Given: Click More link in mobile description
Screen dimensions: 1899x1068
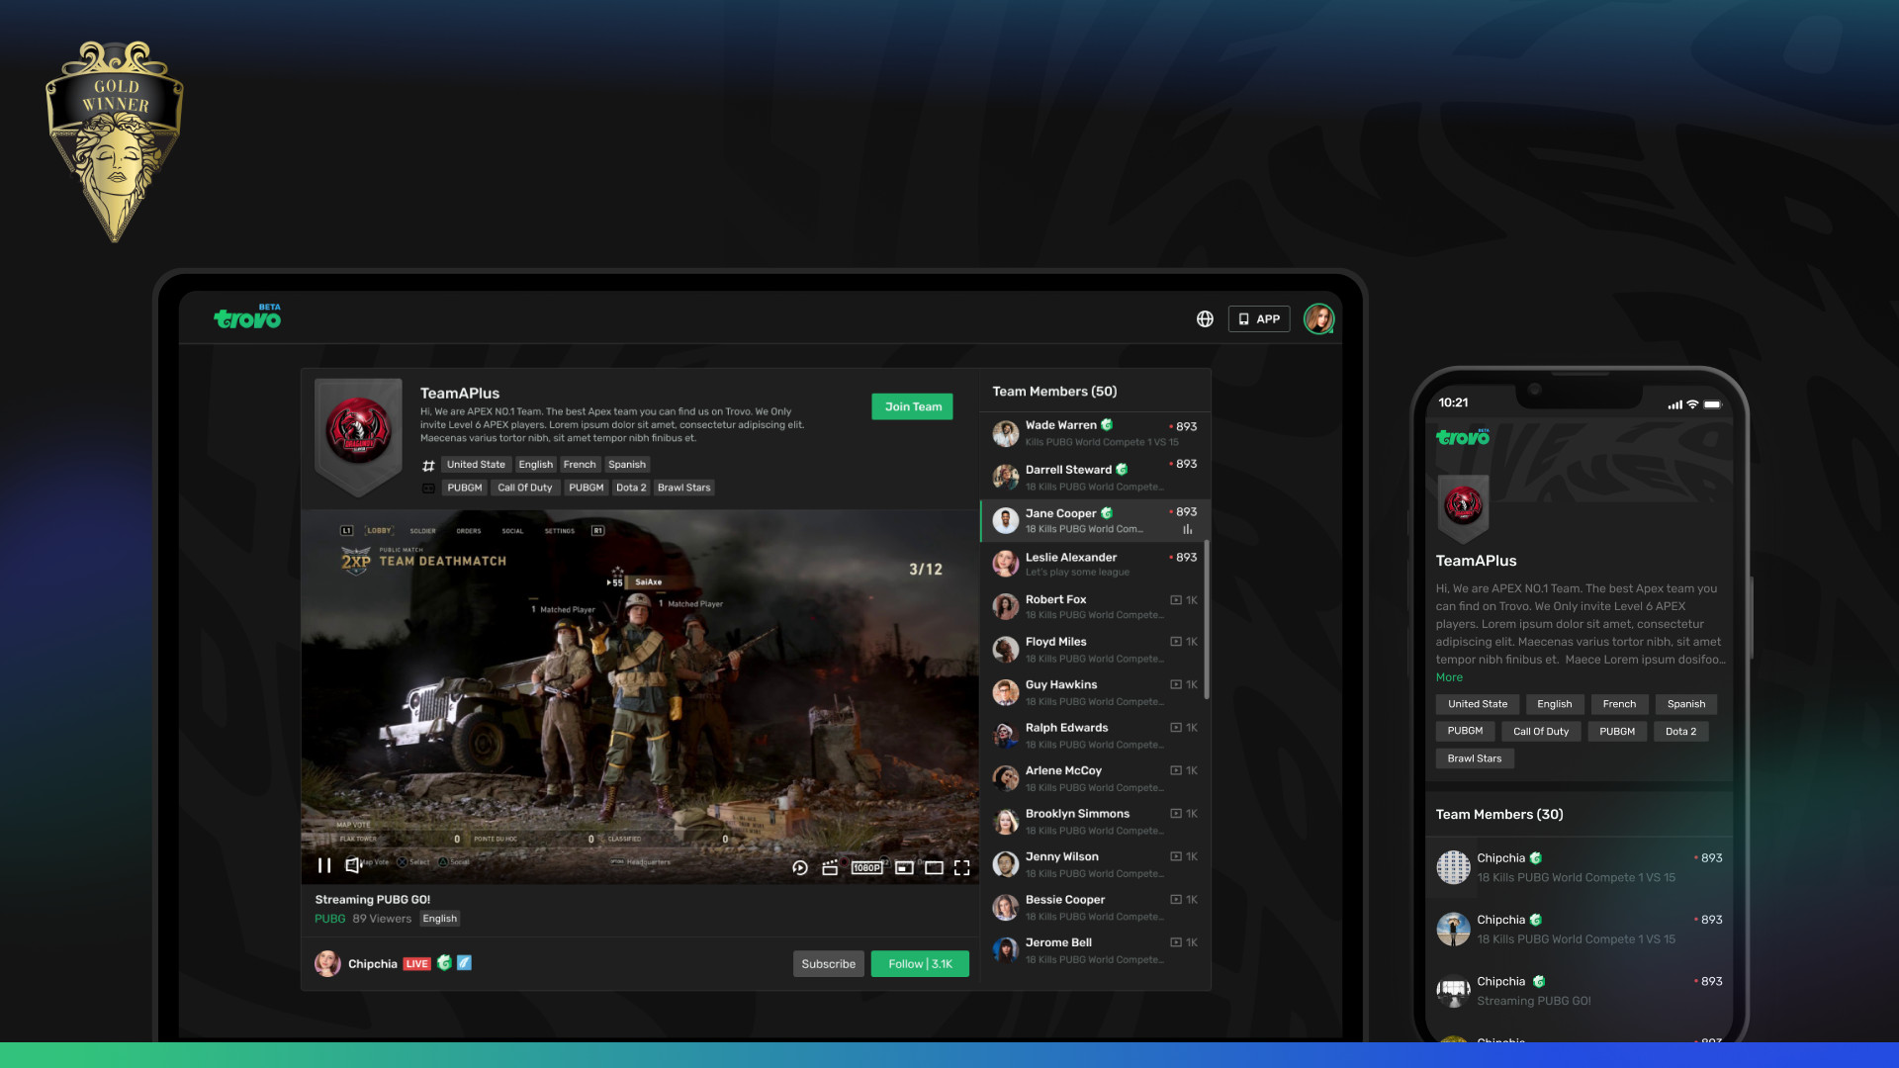Looking at the screenshot, I should pos(1449,677).
